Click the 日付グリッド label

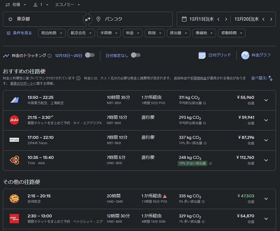point(220,55)
